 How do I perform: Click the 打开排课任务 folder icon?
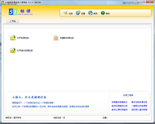coord(13,38)
